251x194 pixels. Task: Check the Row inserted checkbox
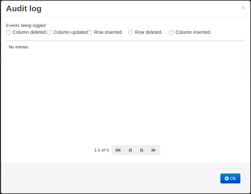click(90, 32)
